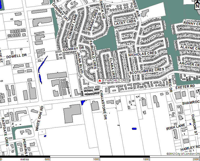200x161 pixels.
Task: Click the SCOTCHMERE CRES street label
Action: 147,71
